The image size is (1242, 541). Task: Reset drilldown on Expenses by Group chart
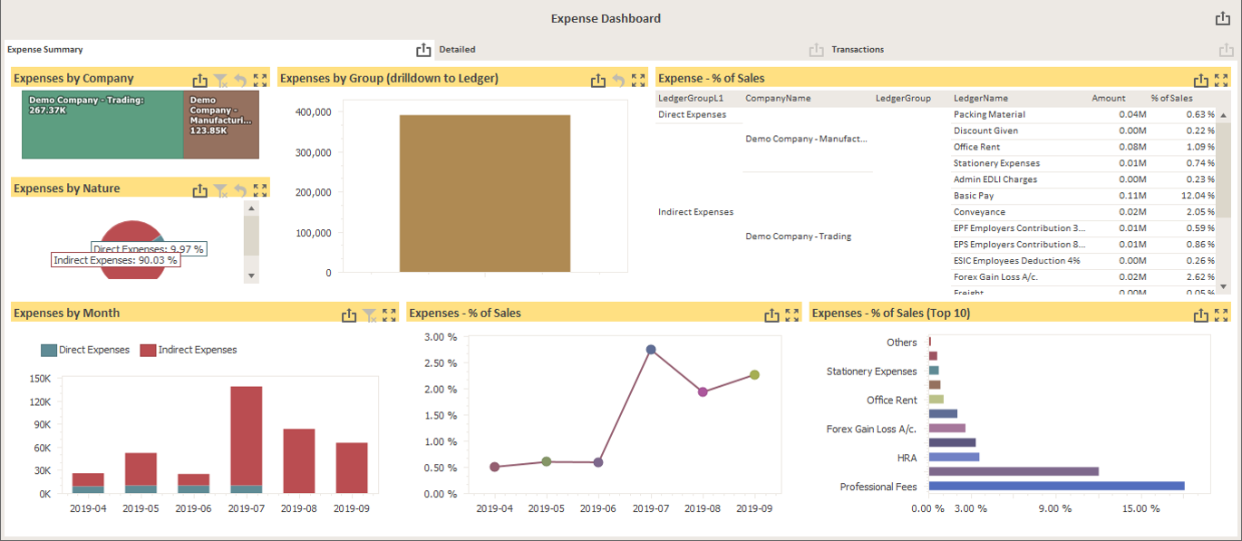click(x=617, y=79)
